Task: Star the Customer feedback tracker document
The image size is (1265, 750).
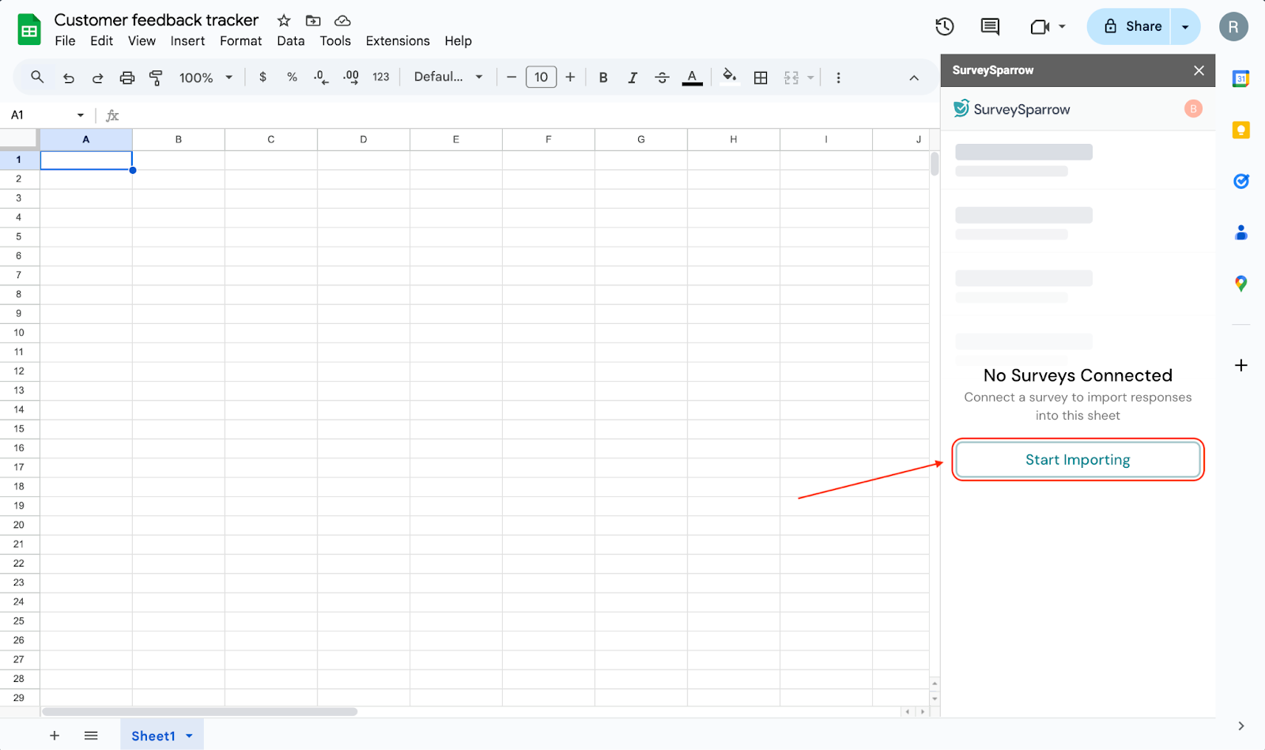Action: click(284, 21)
